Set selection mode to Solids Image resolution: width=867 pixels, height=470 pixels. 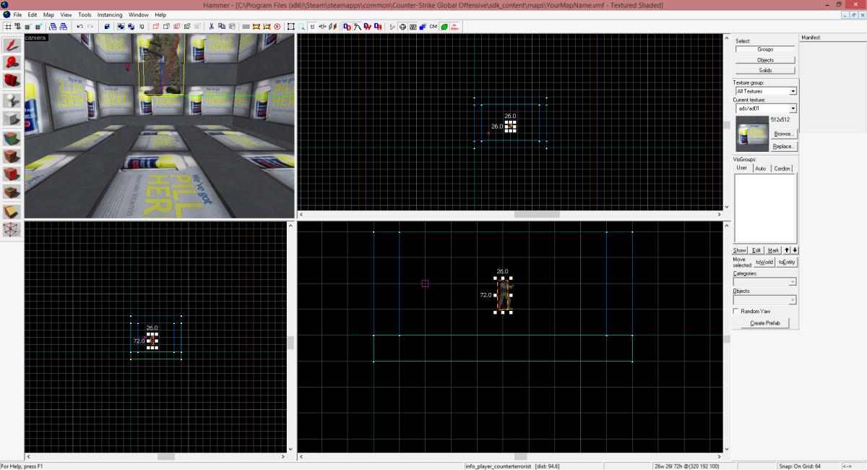pyautogui.click(x=765, y=70)
